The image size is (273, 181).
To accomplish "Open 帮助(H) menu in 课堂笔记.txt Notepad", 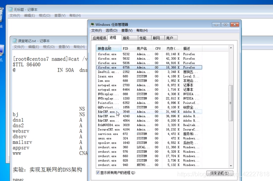I will [x=79, y=47].
